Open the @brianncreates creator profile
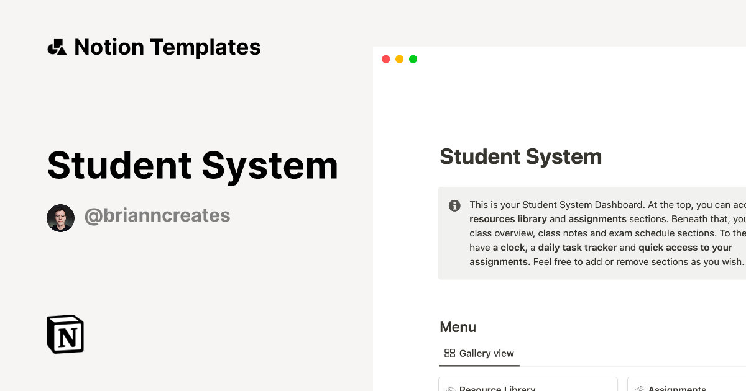This screenshot has width=746, height=391. pyautogui.click(x=157, y=215)
